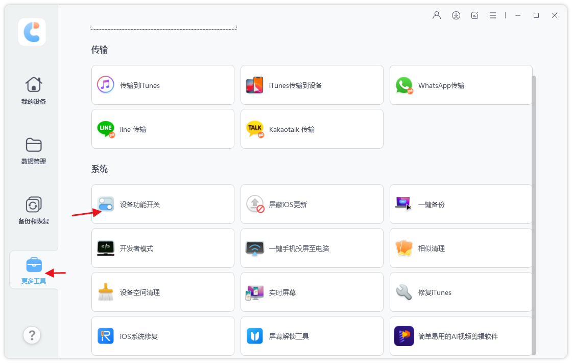This screenshot has height=363, width=572.
Task: Click the 系统 section heading
Action: (x=99, y=169)
